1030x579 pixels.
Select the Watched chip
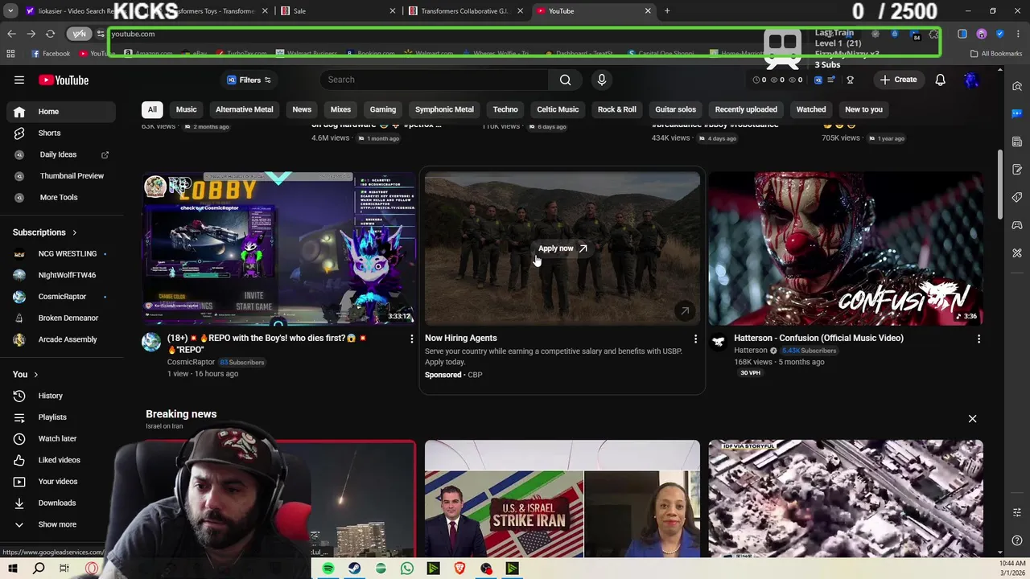[x=811, y=109]
